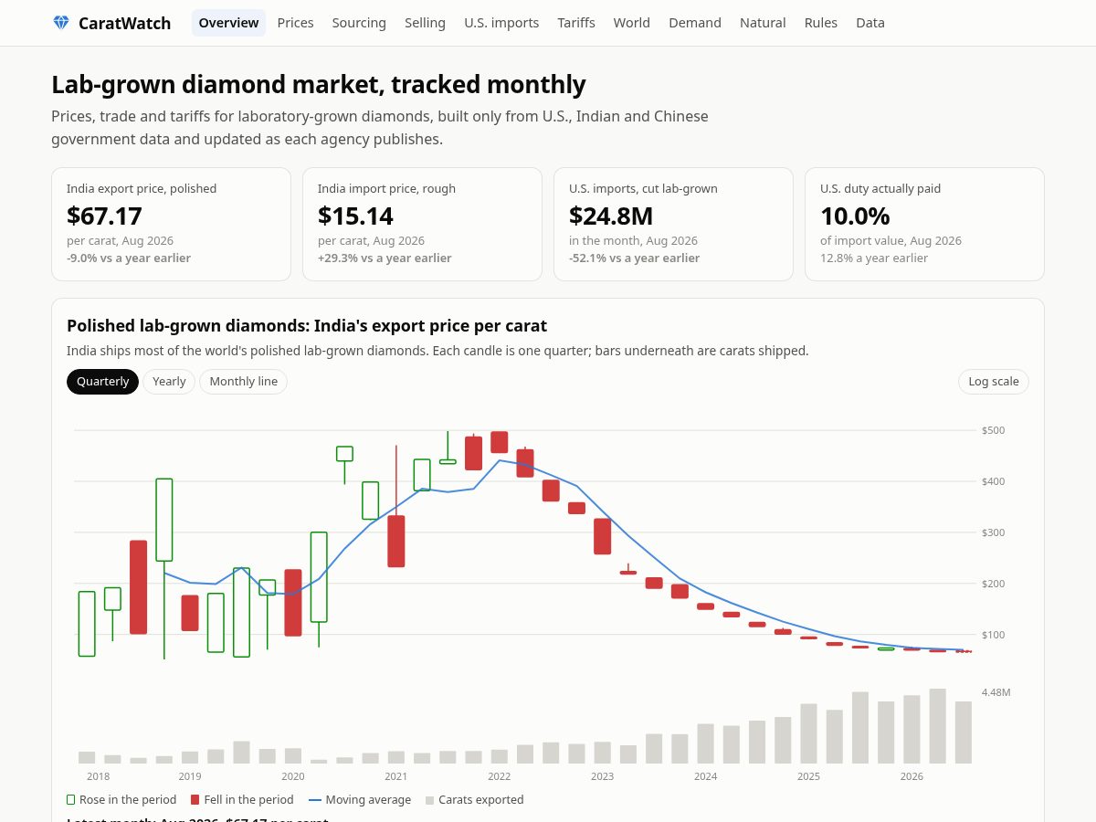Click the 2024 x-axis label
Image resolution: width=1096 pixels, height=822 pixels.
pyautogui.click(x=706, y=776)
